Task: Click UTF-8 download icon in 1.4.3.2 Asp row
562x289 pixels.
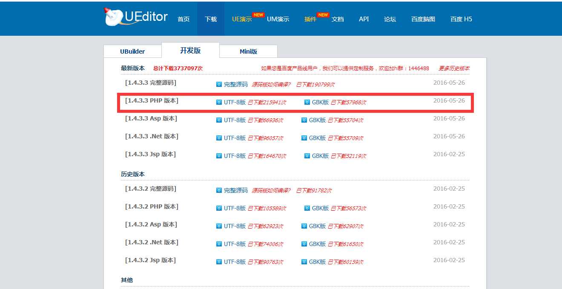Action: (219, 226)
